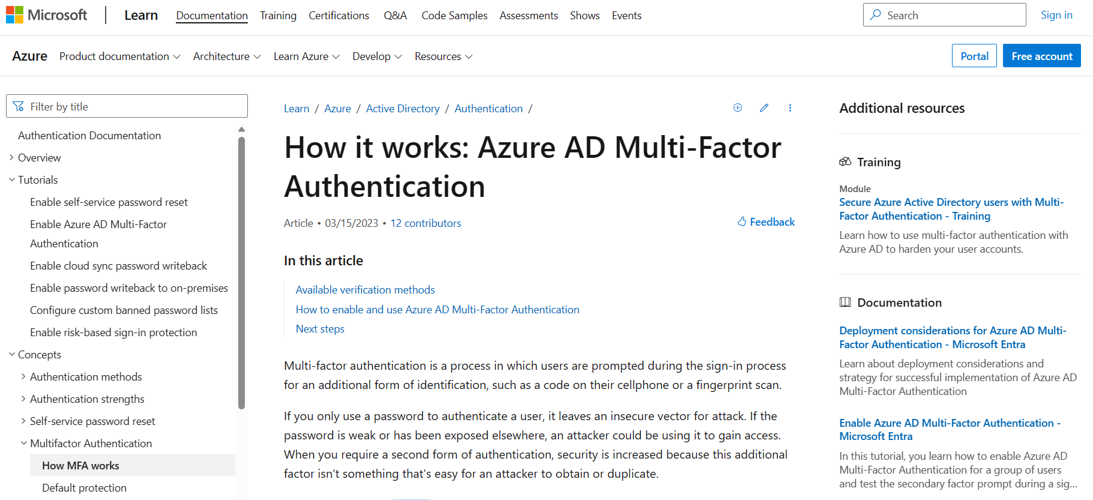Viewport: 1093px width, 500px height.
Task: Open the Resources dropdown
Action: coord(444,56)
